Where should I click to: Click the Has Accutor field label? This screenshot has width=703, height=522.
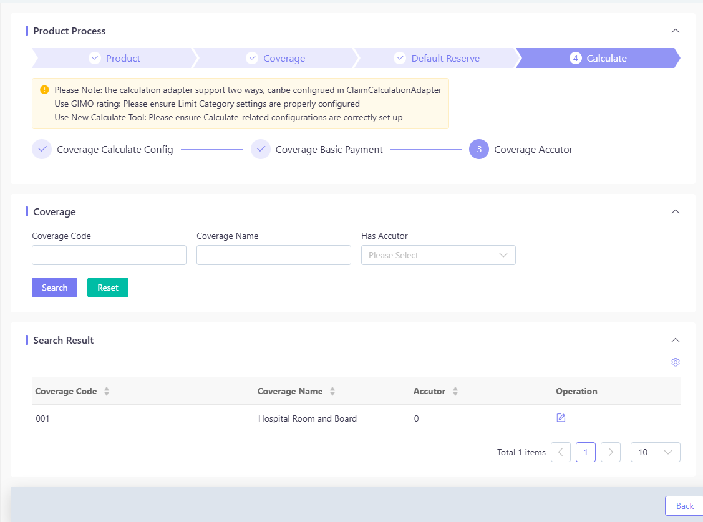(x=384, y=236)
